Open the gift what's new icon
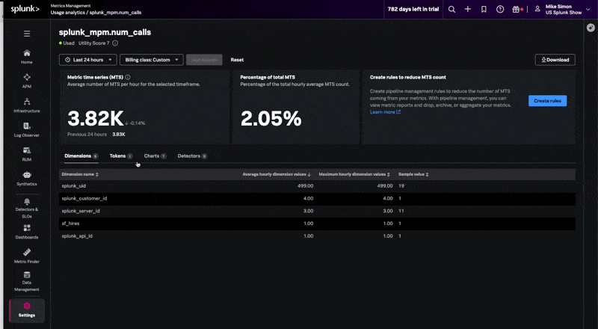 [516, 9]
